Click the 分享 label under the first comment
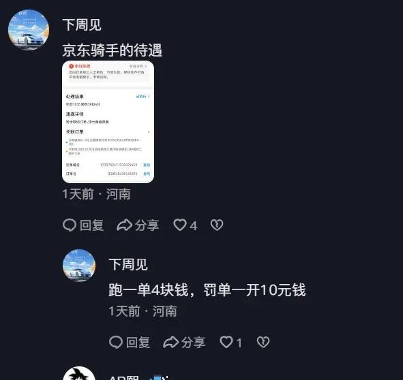403x380 pixels. 147,225
